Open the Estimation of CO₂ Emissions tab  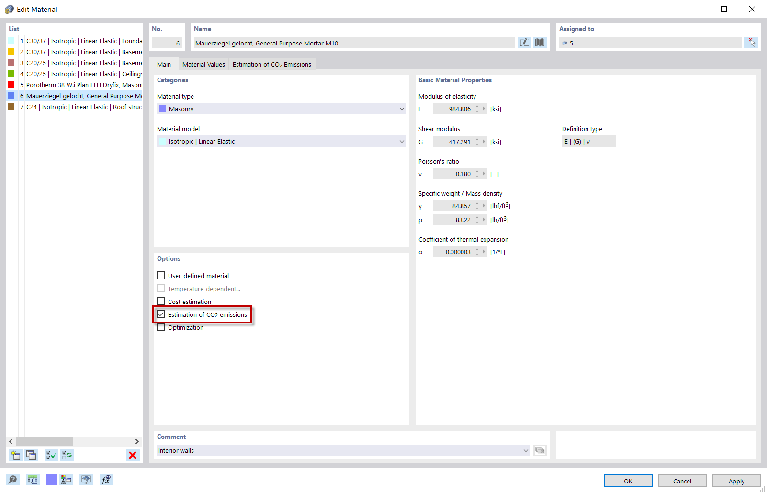point(272,64)
